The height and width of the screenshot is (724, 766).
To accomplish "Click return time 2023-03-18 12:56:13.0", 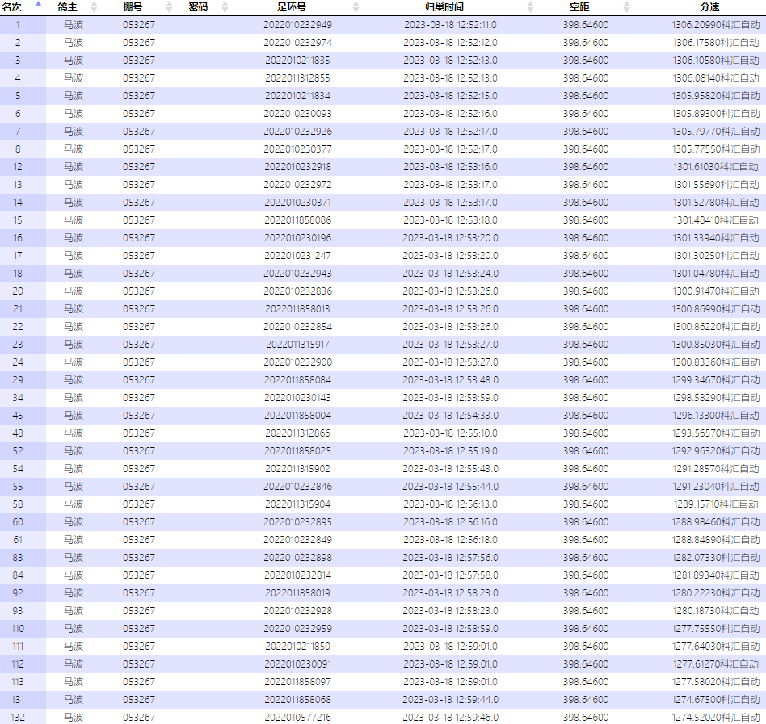I will [x=450, y=504].
